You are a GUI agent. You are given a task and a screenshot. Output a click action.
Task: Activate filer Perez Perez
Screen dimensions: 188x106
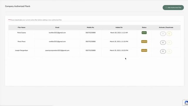[x=163, y=42]
